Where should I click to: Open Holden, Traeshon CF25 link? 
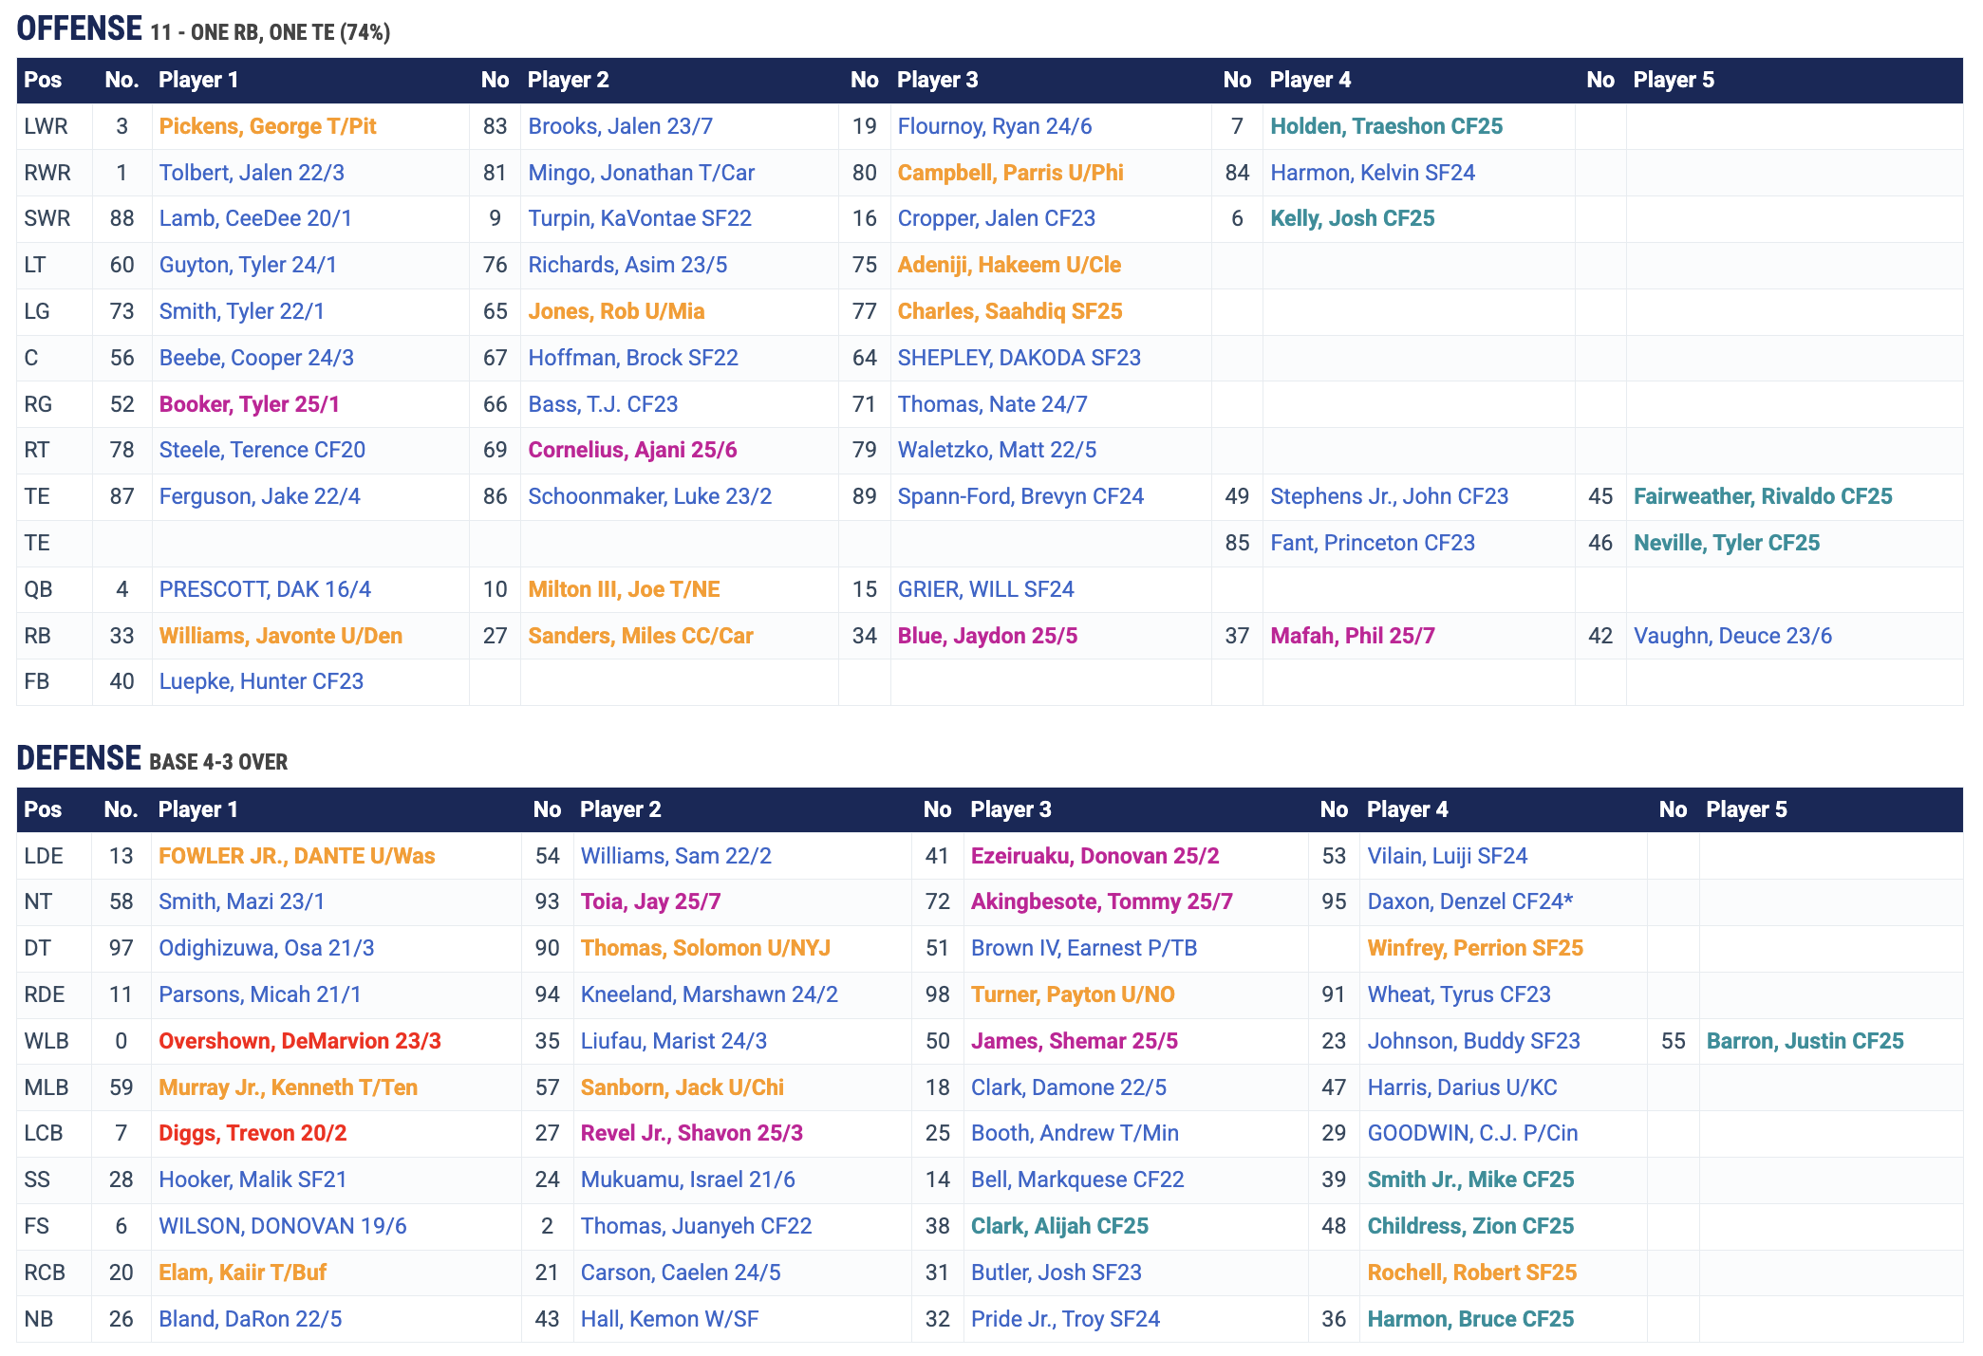tap(1387, 126)
